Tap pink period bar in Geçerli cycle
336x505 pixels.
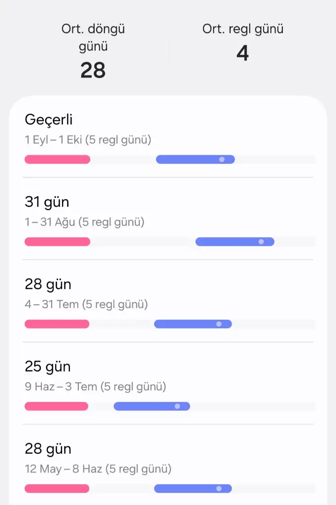pyautogui.click(x=57, y=159)
